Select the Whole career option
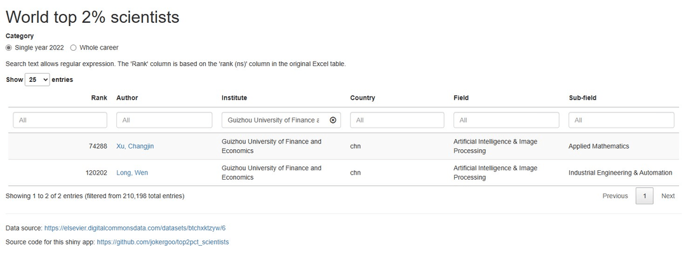 pos(74,48)
